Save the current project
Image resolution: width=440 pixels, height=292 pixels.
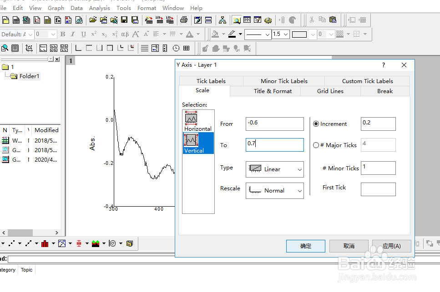point(124,20)
